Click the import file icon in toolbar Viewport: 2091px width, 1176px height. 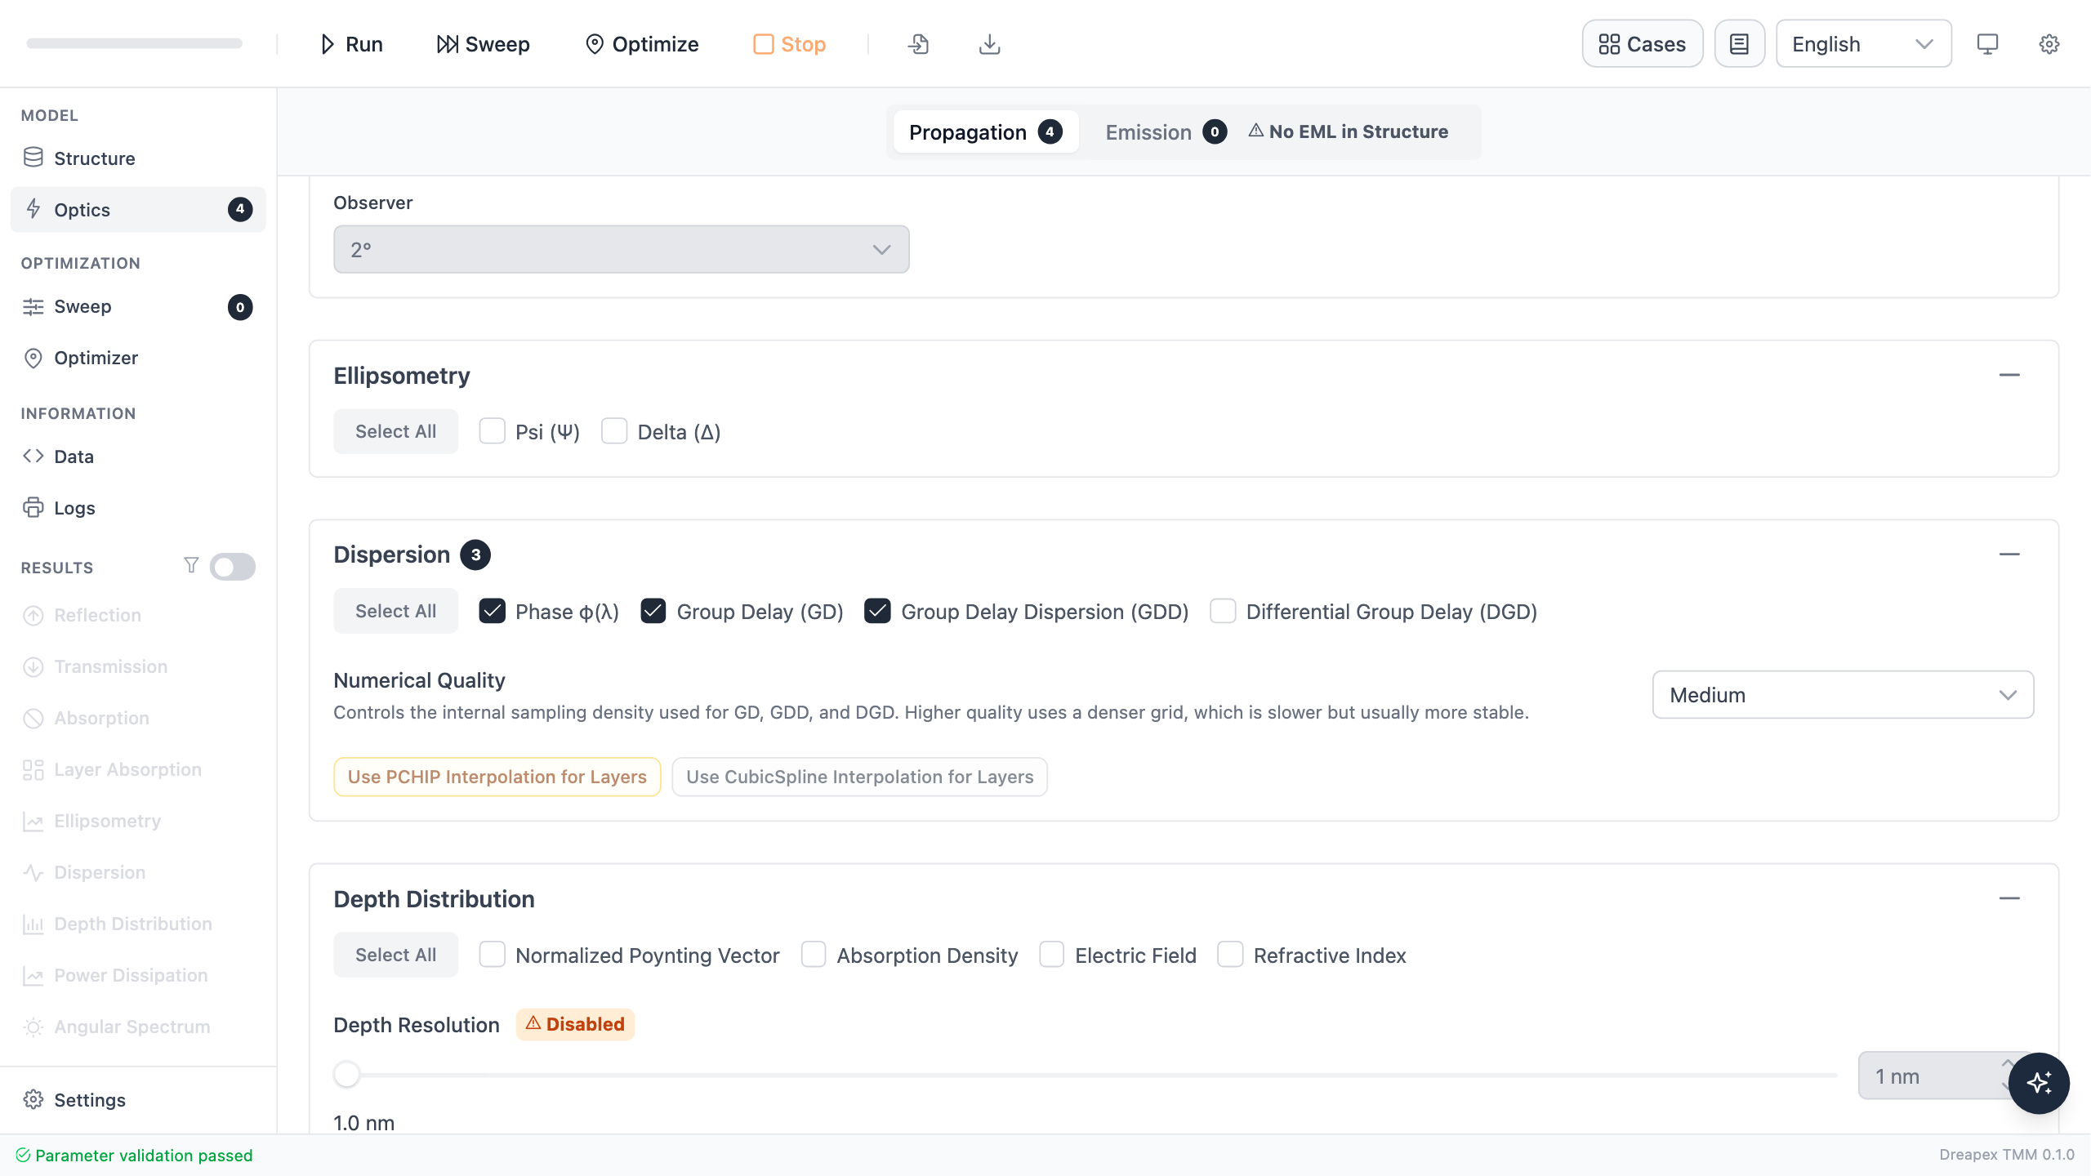(x=918, y=44)
